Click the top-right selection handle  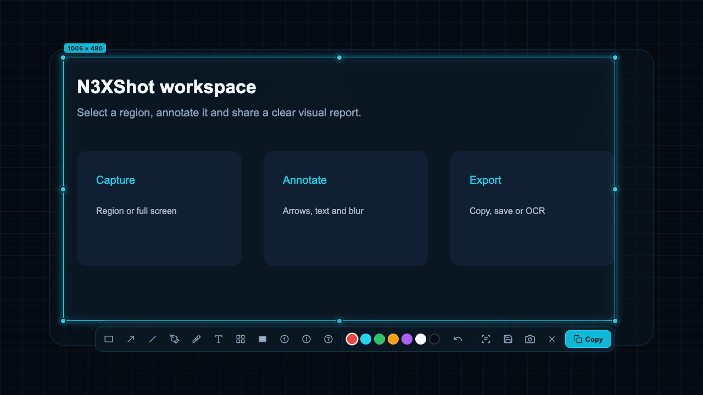(615, 58)
